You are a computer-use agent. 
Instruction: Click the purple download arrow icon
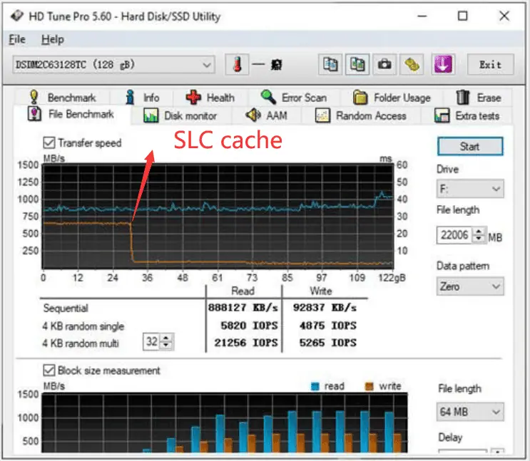[x=443, y=64]
